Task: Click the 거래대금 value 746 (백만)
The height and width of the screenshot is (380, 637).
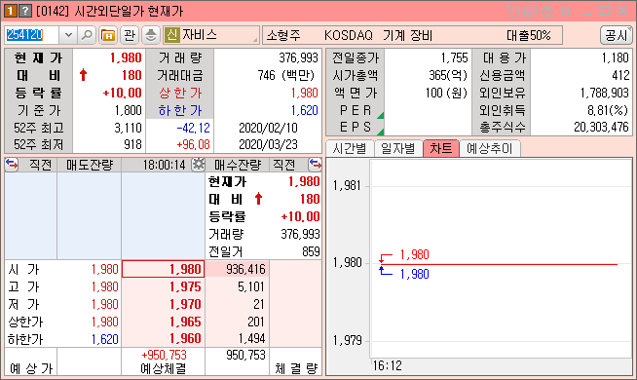Action: pyautogui.click(x=287, y=75)
